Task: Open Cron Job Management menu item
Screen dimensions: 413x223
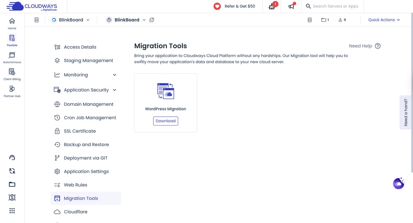Action: pyautogui.click(x=86, y=118)
